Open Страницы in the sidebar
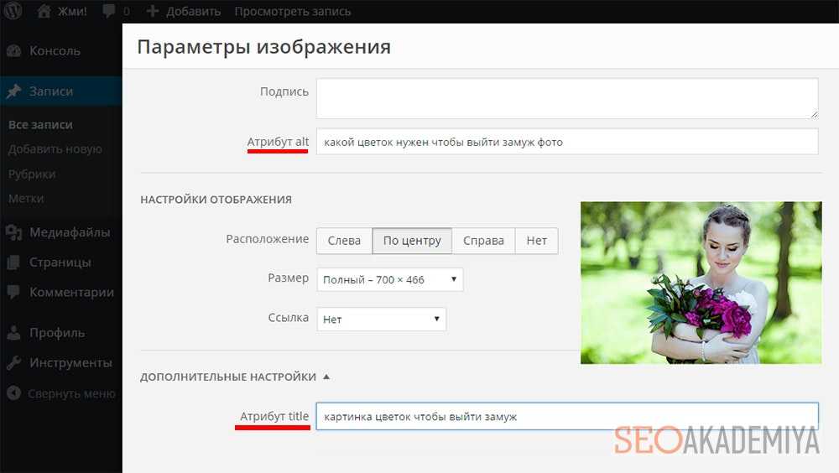Image resolution: width=839 pixels, height=473 pixels. coord(60,262)
